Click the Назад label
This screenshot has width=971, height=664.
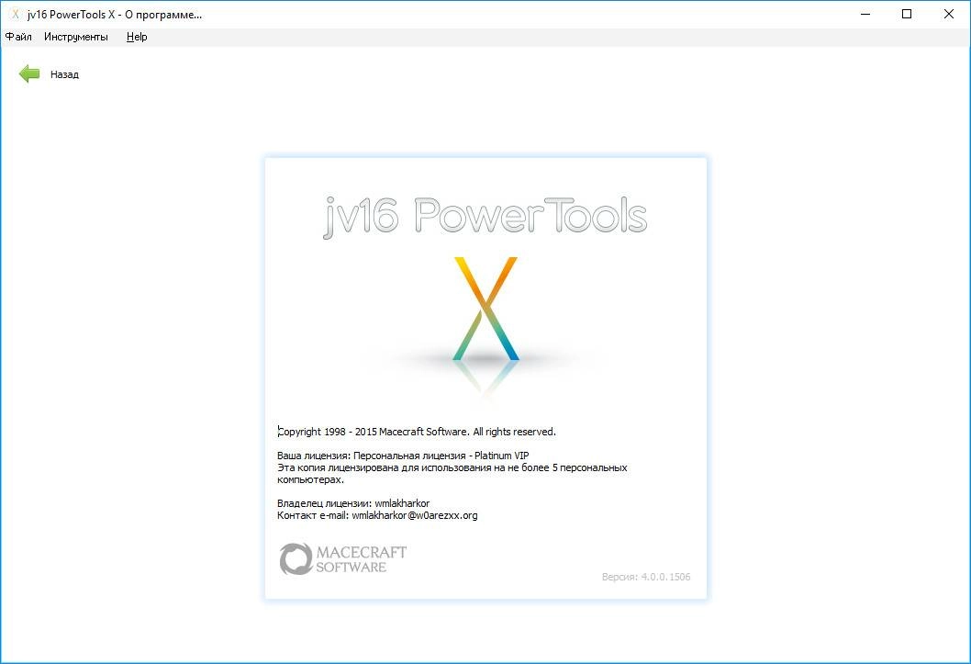(64, 74)
